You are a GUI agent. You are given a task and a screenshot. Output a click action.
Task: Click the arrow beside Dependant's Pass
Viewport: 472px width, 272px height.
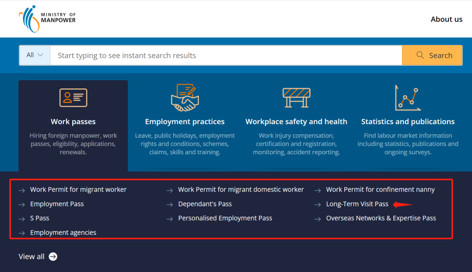(x=170, y=205)
